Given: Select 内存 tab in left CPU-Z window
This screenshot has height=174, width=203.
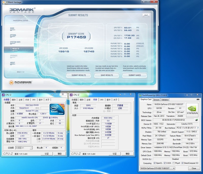Looking at the screenshot, I should coord(27,100).
